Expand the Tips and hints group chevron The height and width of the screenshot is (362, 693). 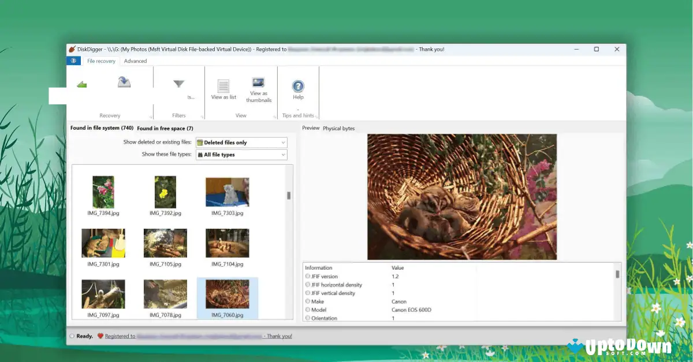point(315,115)
